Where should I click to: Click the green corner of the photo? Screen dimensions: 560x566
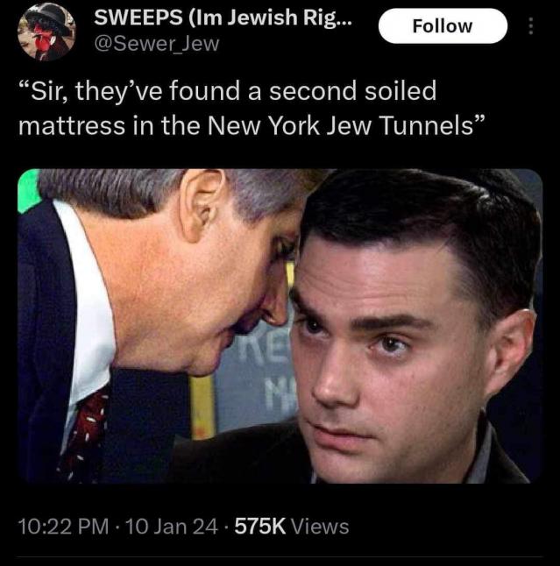point(28,189)
